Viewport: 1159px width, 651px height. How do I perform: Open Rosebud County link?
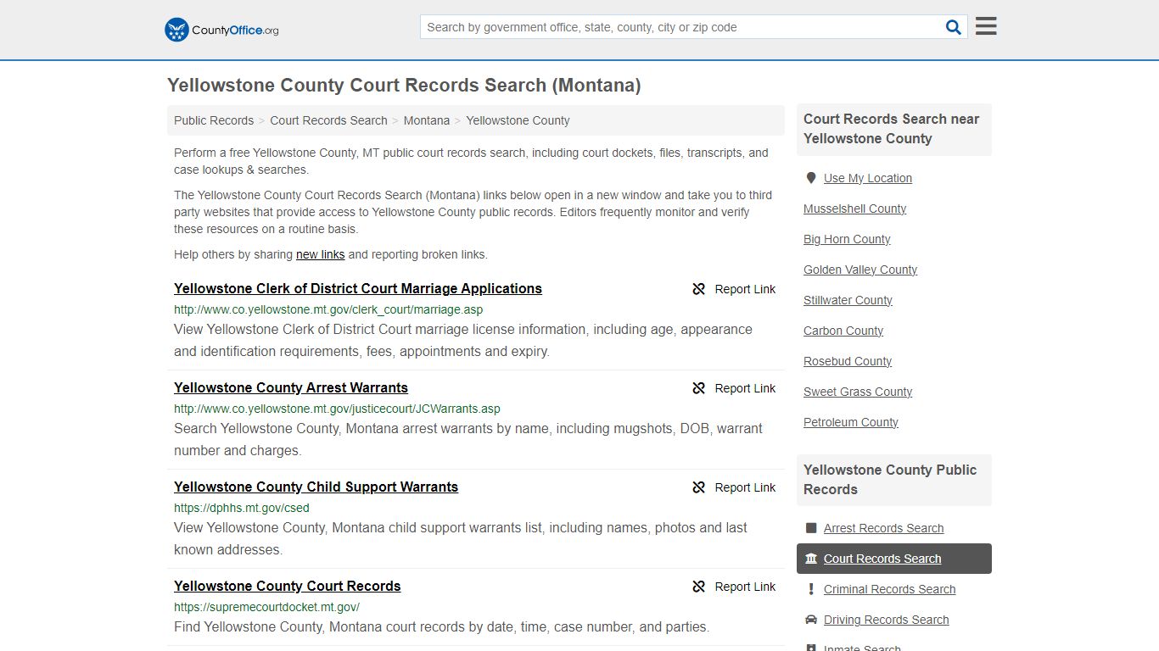(x=848, y=361)
